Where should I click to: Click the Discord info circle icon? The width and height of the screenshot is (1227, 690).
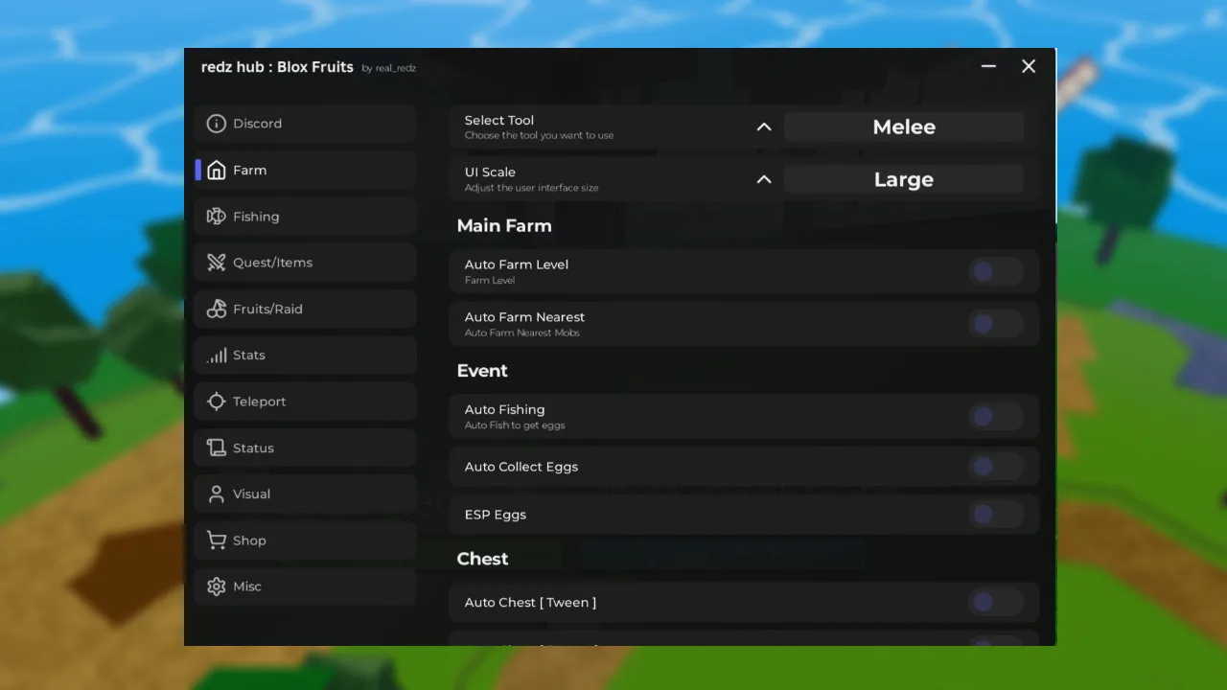[x=217, y=124]
